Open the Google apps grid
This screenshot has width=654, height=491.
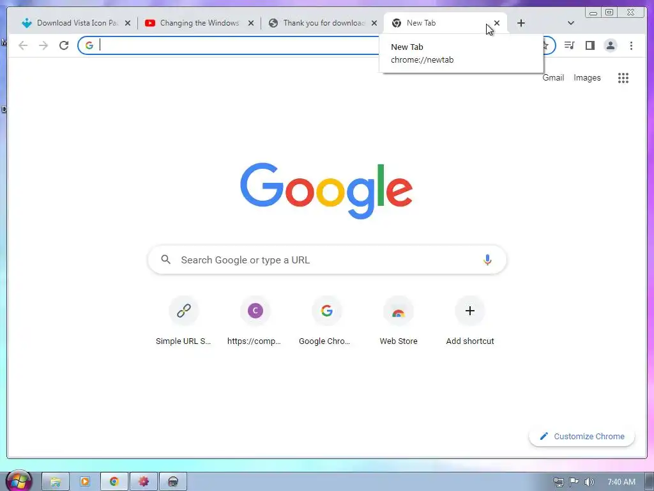[623, 77]
